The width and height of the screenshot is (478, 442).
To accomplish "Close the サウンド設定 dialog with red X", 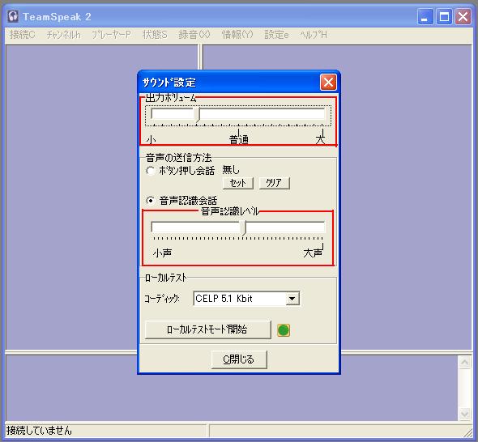I will coord(328,83).
